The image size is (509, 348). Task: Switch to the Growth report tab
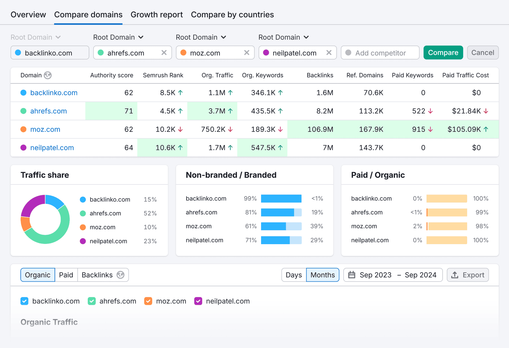coord(157,15)
